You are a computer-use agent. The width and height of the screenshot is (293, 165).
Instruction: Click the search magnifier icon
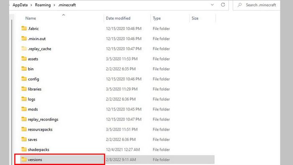click(x=239, y=5)
